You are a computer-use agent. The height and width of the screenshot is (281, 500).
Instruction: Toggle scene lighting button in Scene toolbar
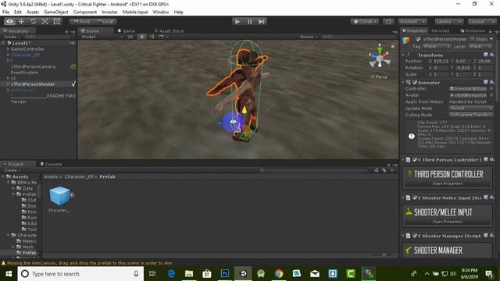(142, 37)
